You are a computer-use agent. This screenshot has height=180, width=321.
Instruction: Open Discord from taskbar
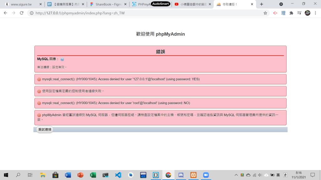[x=181, y=175]
